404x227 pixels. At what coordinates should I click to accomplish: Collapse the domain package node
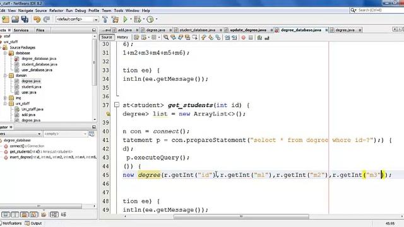click(x=5, y=76)
